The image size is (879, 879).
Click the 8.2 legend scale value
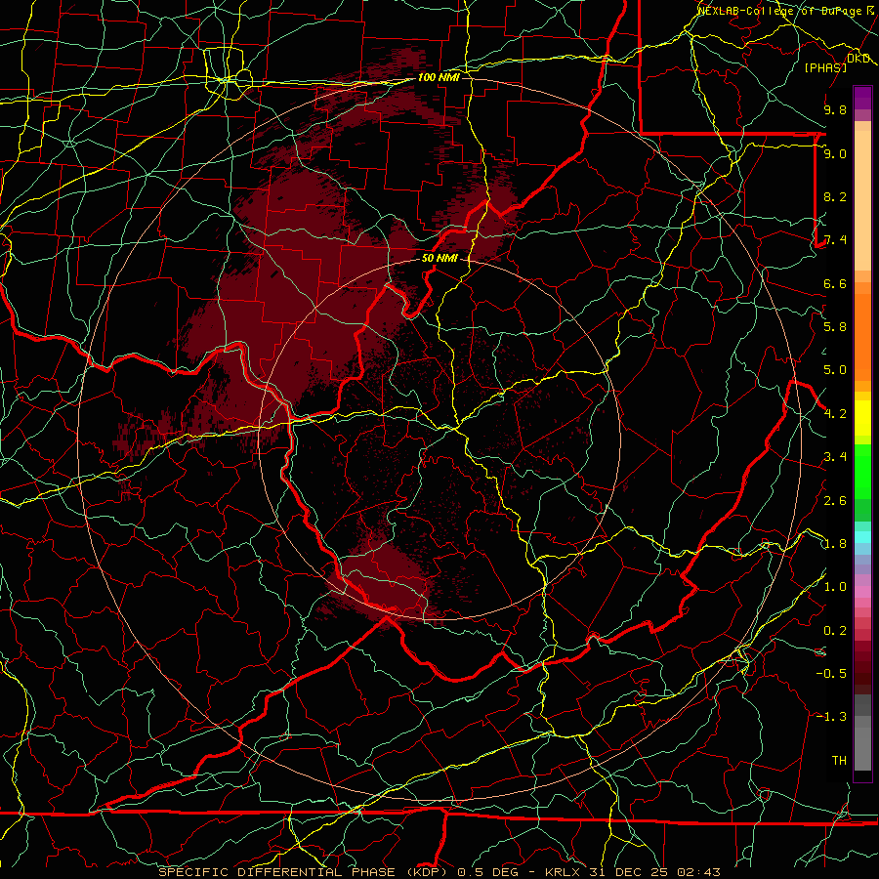(x=835, y=196)
